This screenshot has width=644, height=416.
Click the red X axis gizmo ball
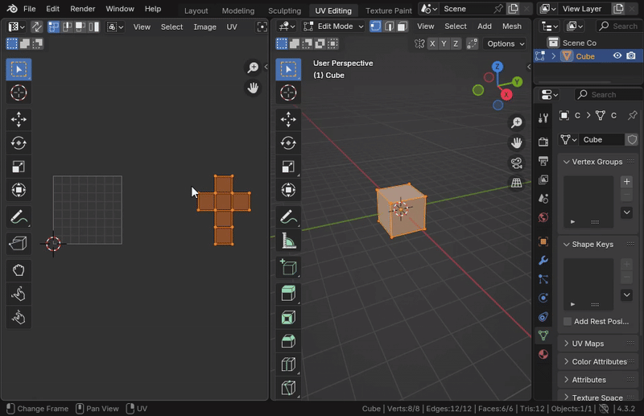tap(506, 95)
